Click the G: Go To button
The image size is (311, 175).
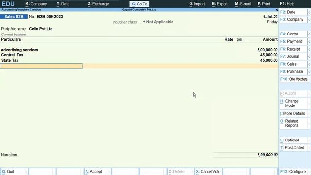[x=139, y=4]
